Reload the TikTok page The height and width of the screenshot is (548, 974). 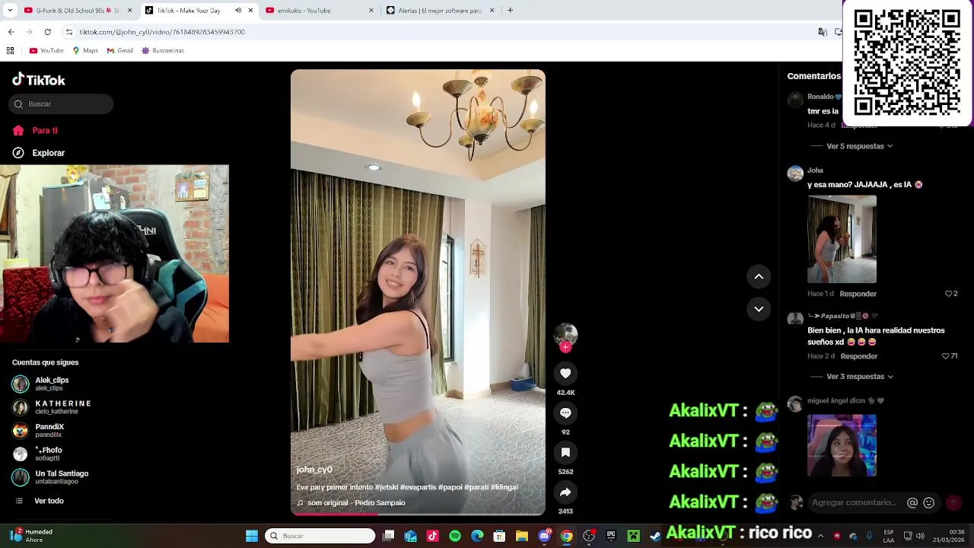point(47,32)
